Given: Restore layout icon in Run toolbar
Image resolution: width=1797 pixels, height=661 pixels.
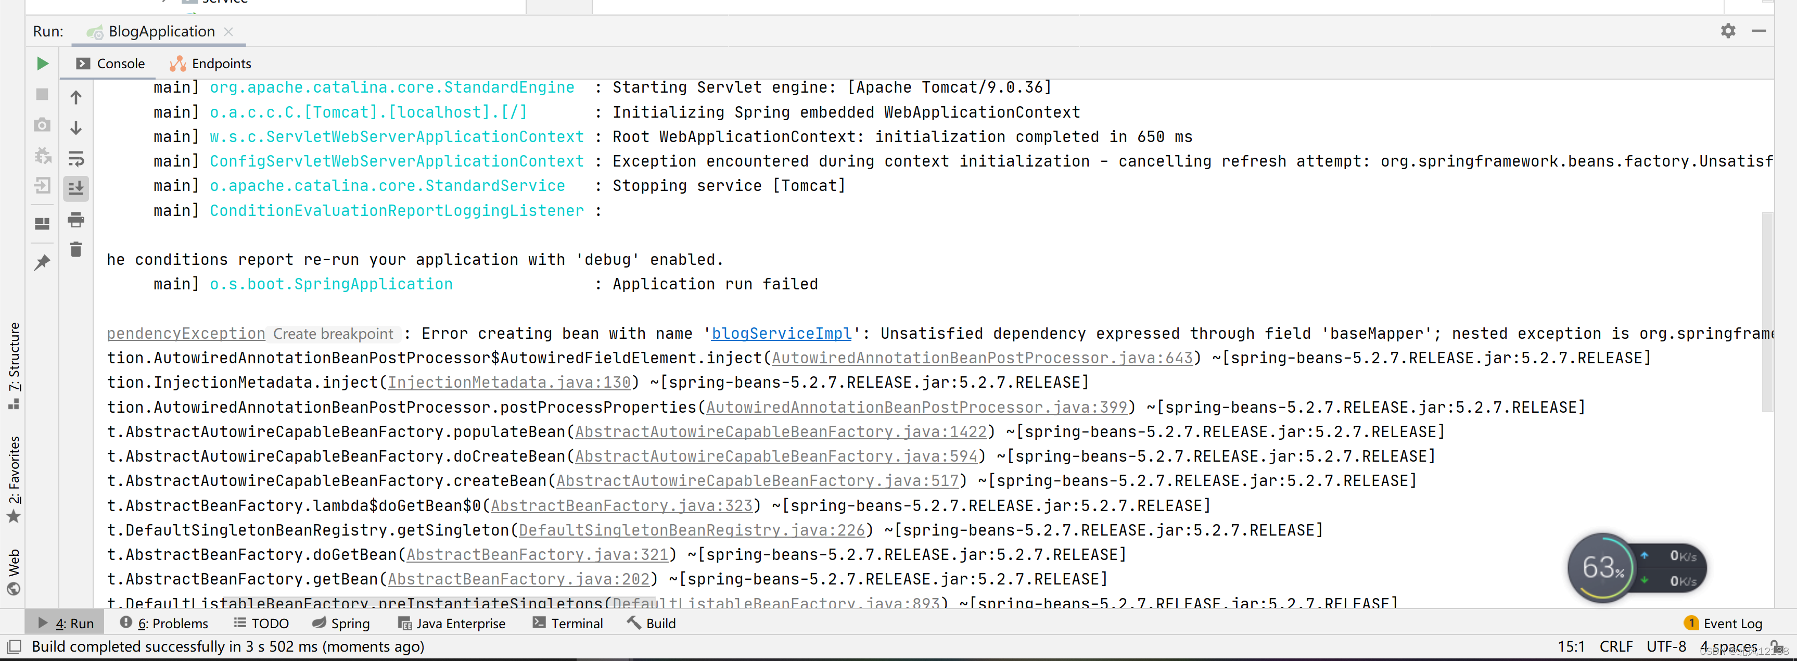Looking at the screenshot, I should (x=43, y=223).
